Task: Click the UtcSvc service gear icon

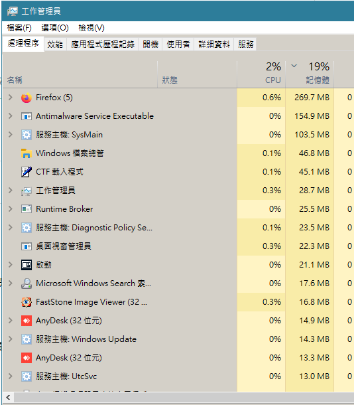Action: tap(27, 376)
